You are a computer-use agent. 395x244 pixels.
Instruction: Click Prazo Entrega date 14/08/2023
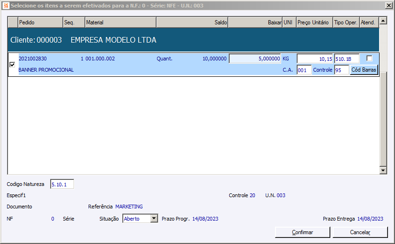370,219
